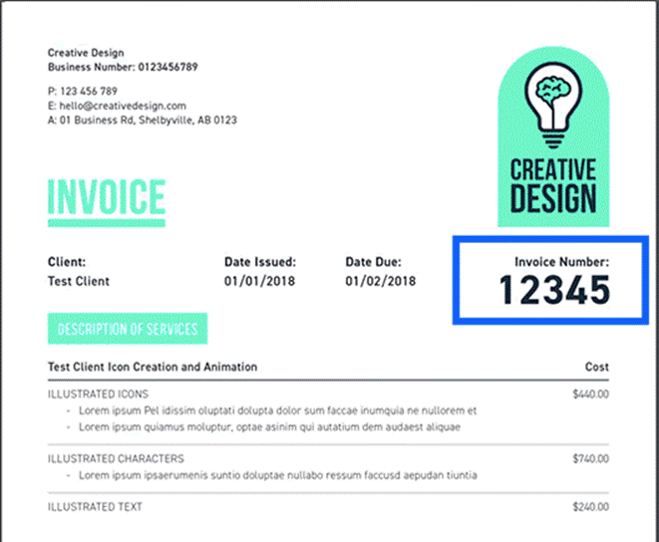Select the $240.00 cost value

(590, 507)
